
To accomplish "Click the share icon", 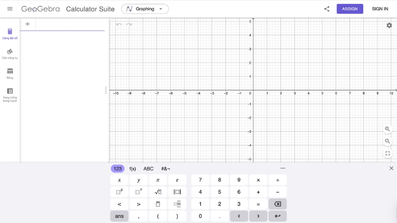I will [327, 9].
